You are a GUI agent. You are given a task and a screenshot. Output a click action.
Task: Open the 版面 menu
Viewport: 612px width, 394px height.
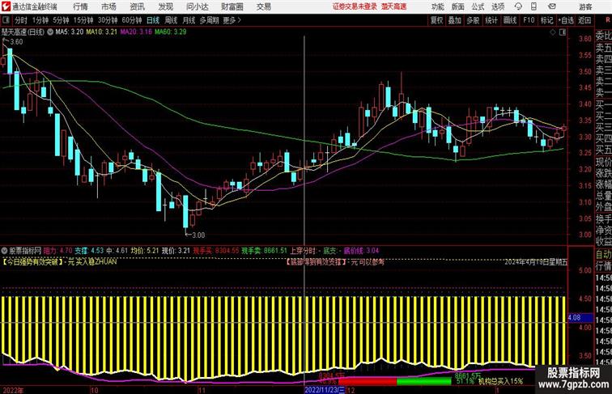coord(458,6)
